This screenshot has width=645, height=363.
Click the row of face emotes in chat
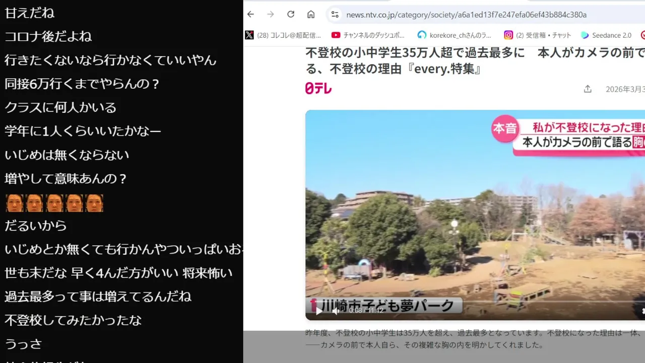54,203
